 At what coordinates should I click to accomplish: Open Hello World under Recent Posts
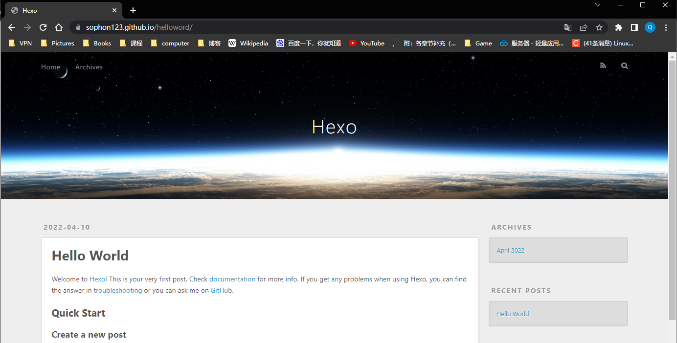point(513,314)
